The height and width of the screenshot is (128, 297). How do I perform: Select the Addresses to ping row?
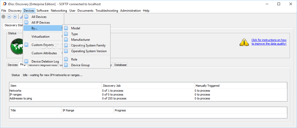click(x=148, y=98)
